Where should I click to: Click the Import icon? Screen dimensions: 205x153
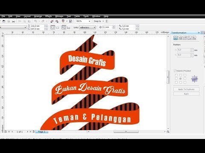click(x=52, y=21)
